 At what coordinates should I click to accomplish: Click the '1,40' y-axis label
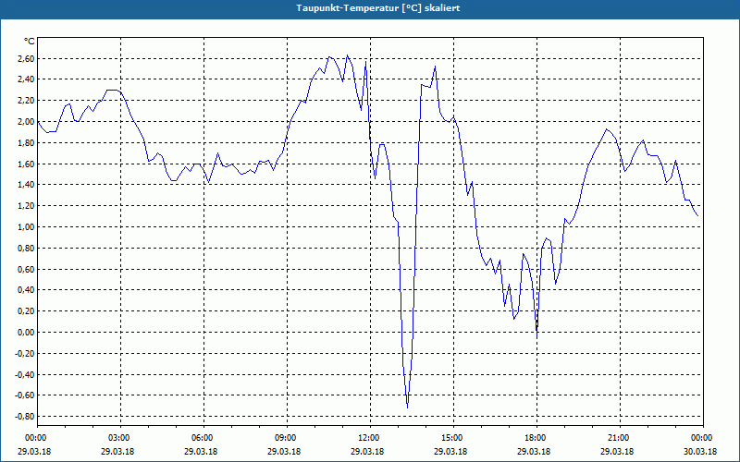click(27, 184)
